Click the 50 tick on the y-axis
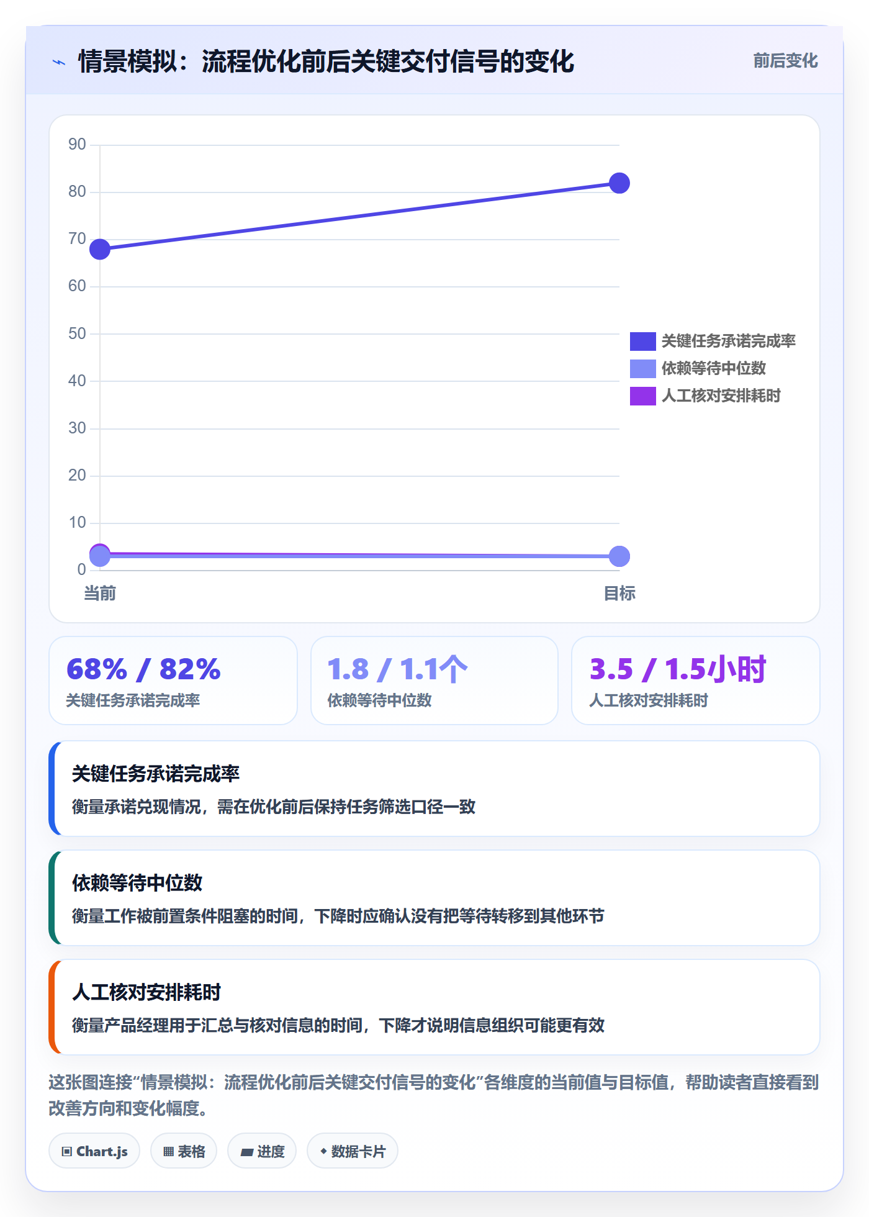The height and width of the screenshot is (1217, 869). click(77, 334)
